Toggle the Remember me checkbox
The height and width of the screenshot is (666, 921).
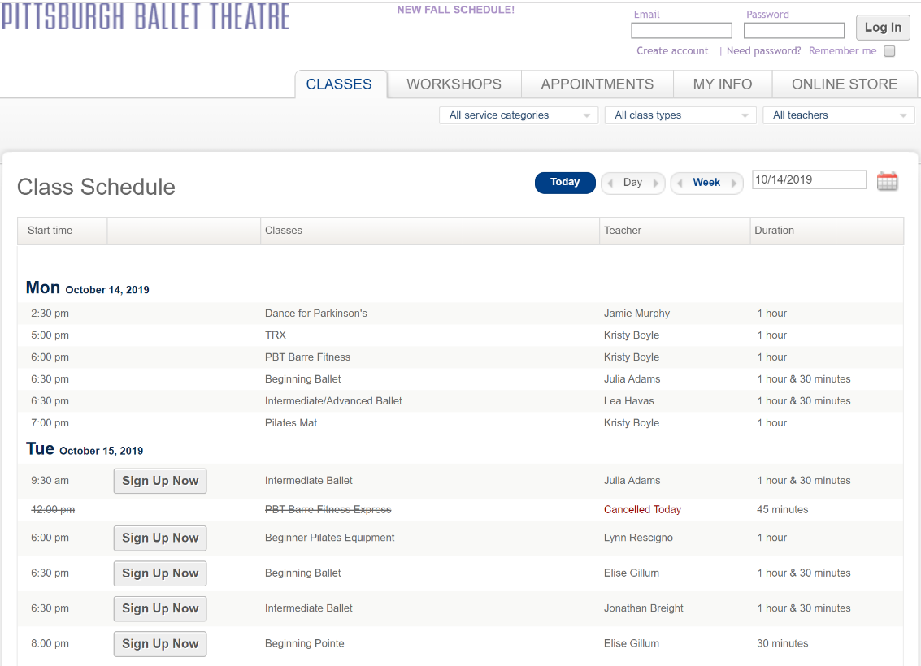click(889, 51)
